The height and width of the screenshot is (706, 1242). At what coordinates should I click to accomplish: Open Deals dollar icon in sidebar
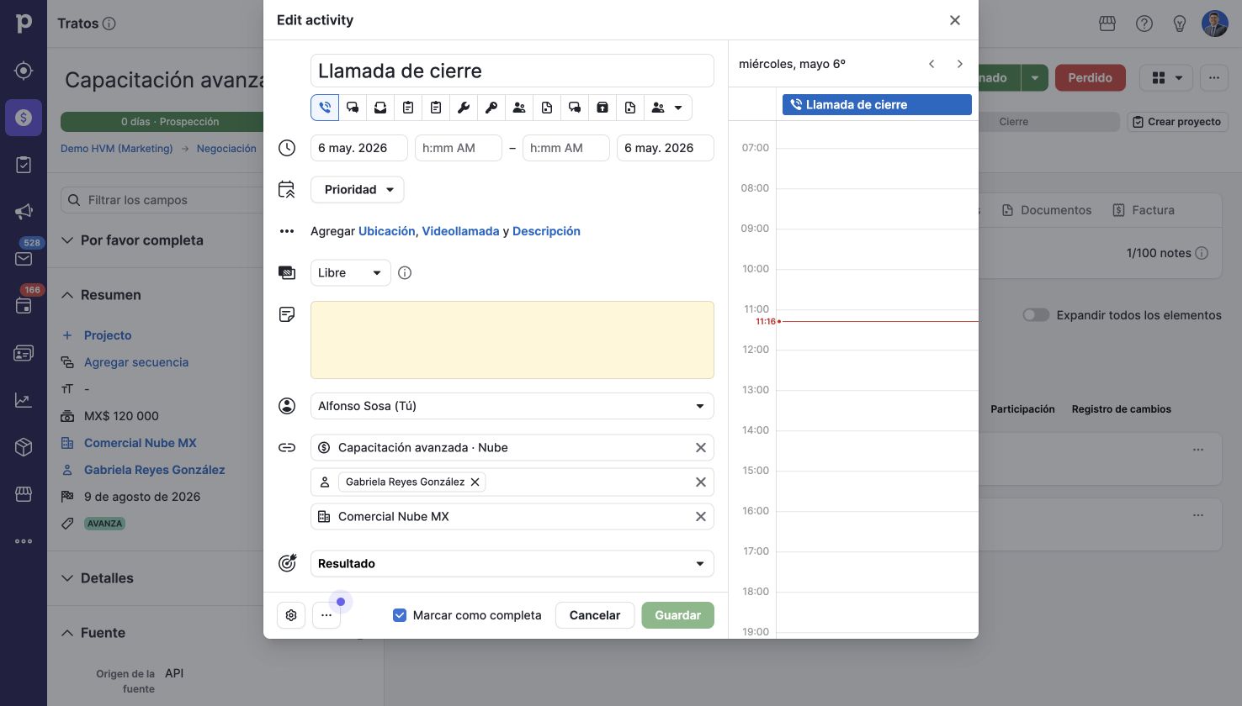point(24,118)
